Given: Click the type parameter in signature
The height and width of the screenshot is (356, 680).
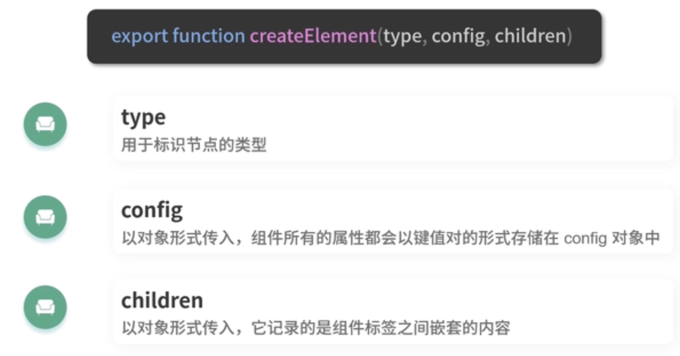Looking at the screenshot, I should [403, 37].
